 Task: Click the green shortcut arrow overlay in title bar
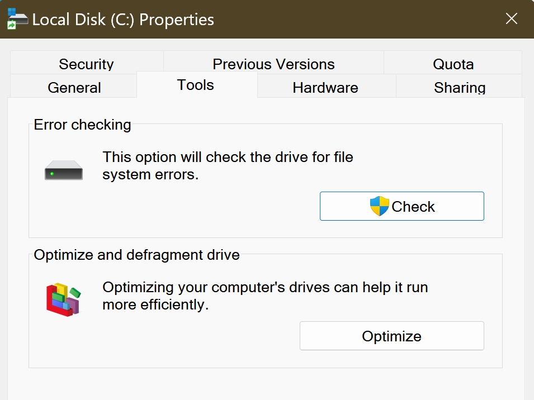point(11,26)
